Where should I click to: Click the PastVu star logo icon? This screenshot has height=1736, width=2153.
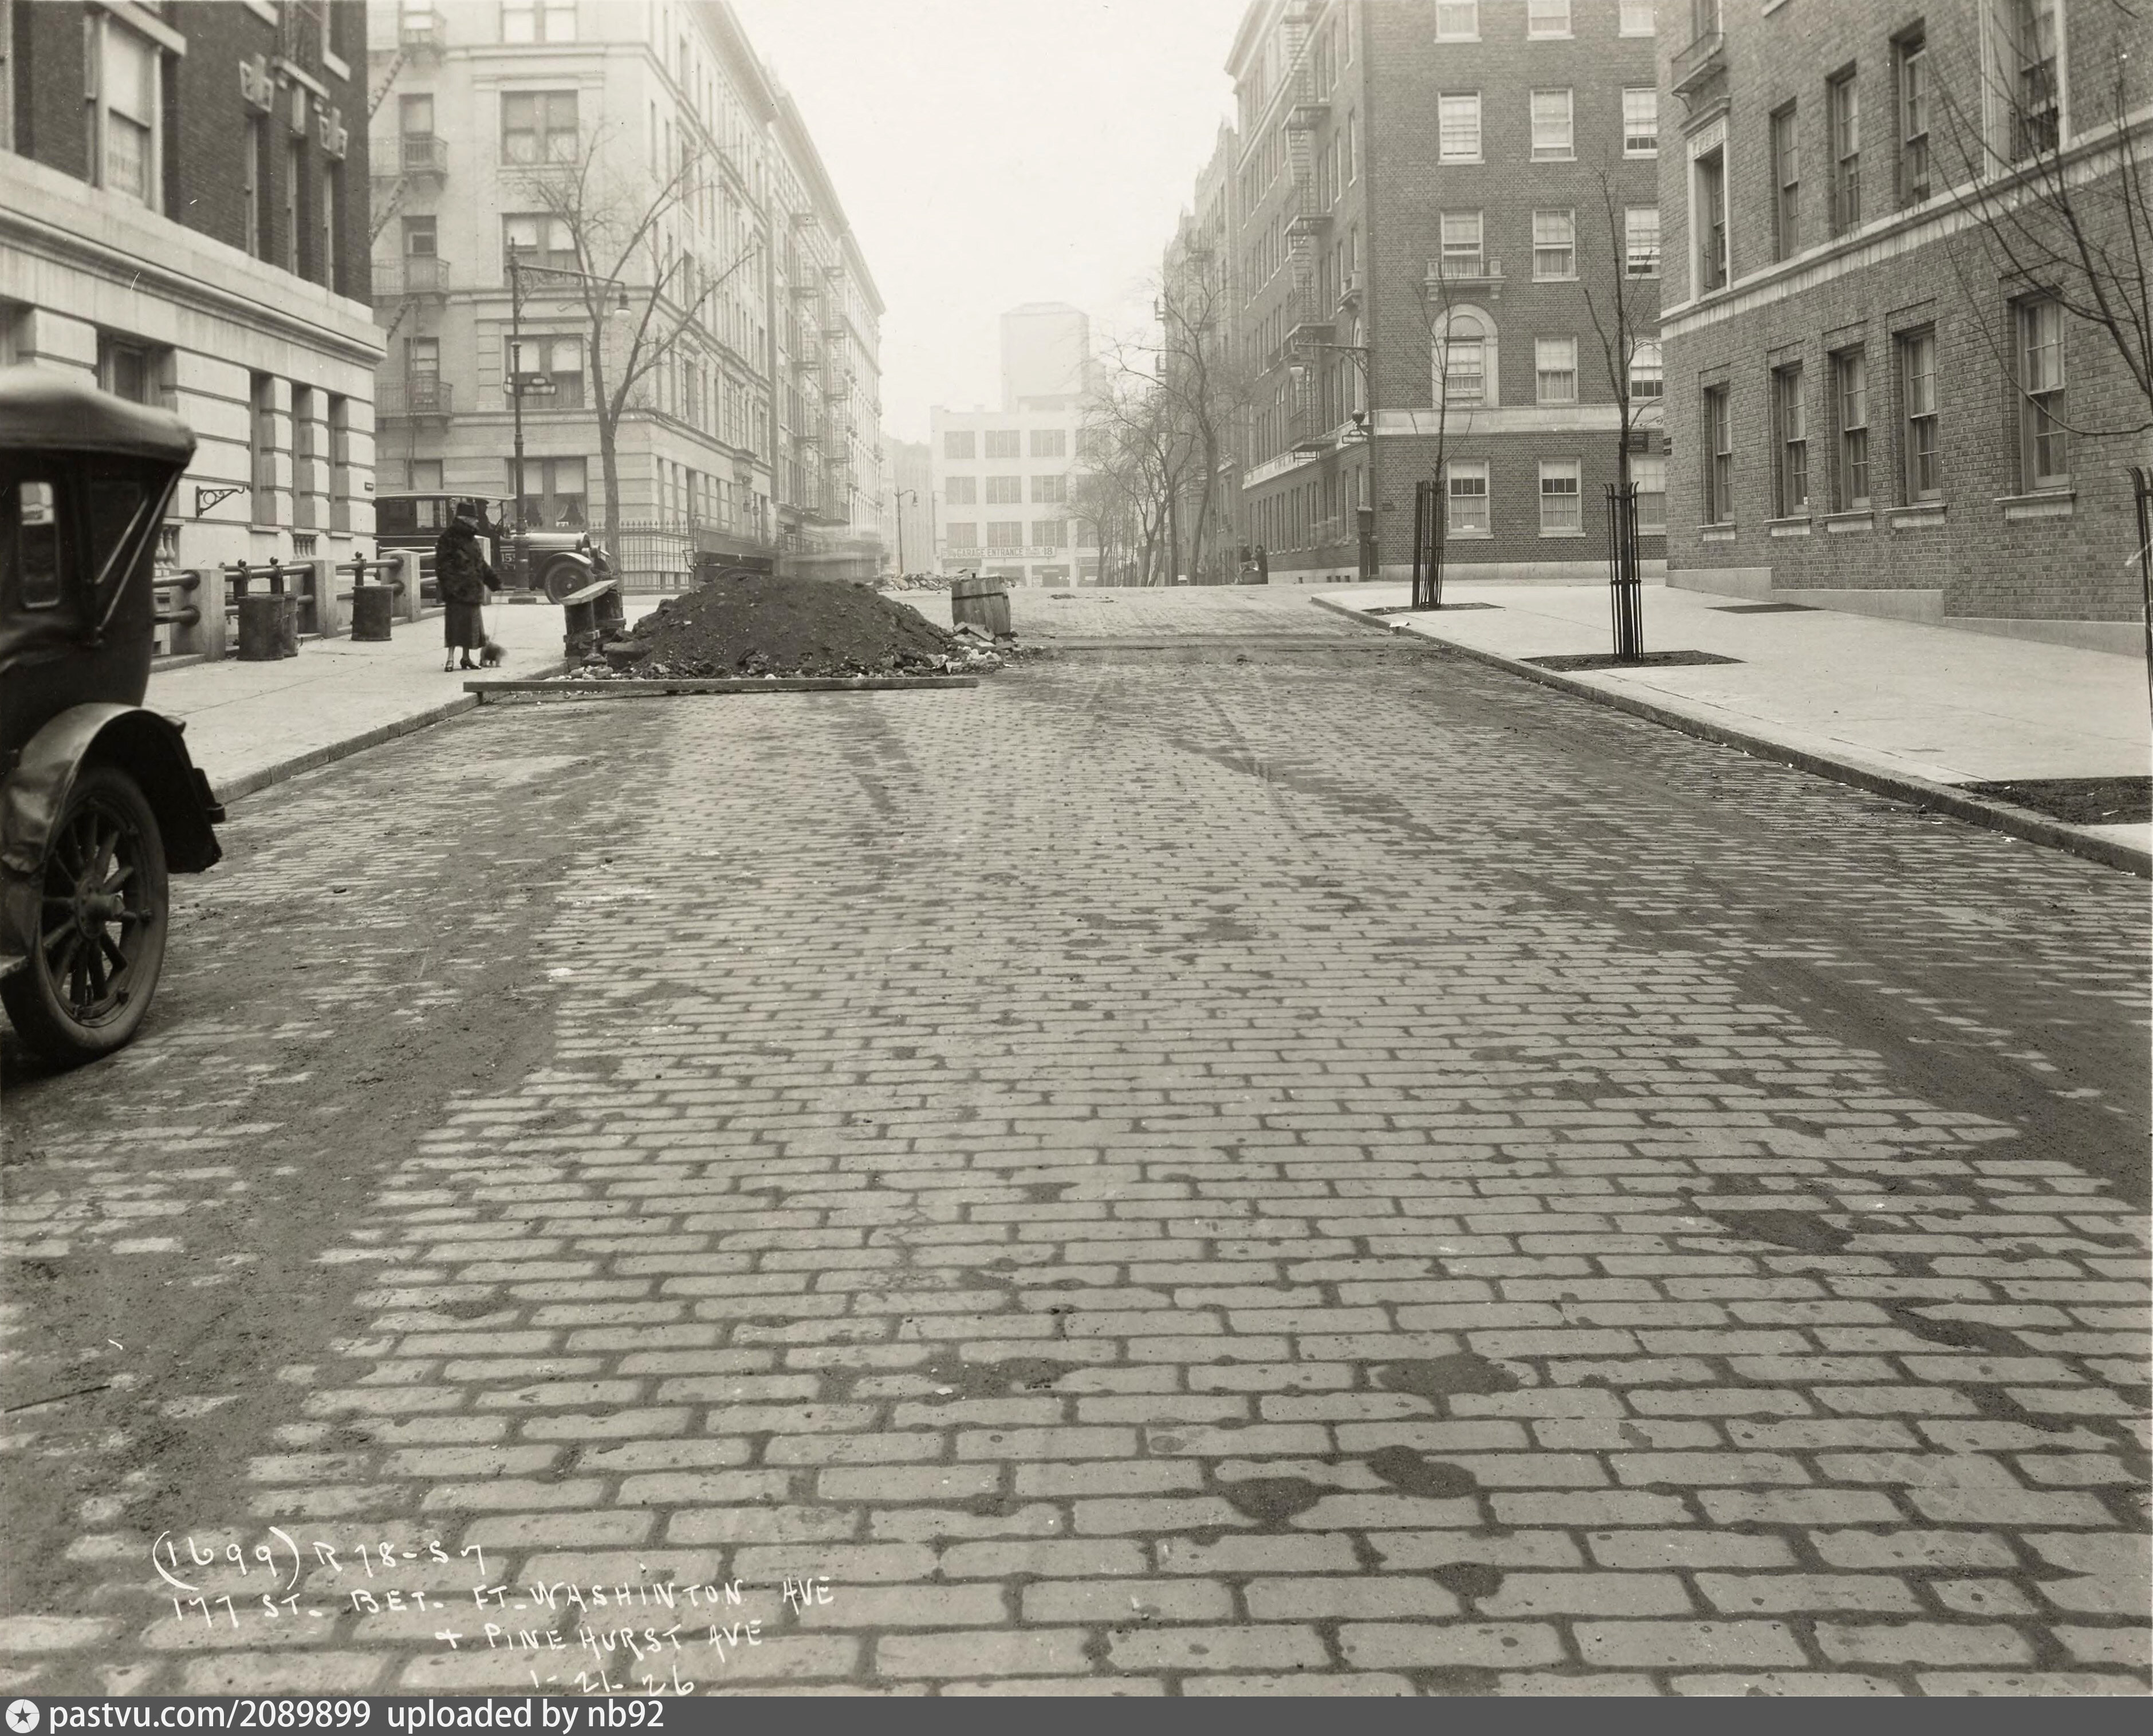(21, 1716)
